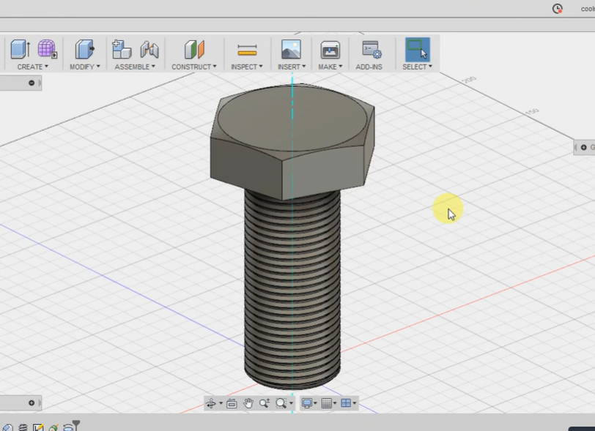Collapse the browser panel with the arrow button

pyautogui.click(x=32, y=83)
